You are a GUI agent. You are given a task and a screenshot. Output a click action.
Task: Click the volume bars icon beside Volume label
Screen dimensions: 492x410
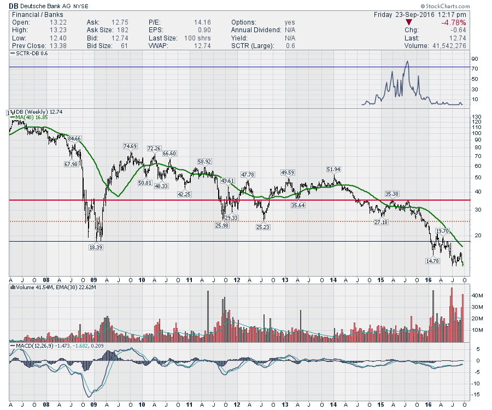pos(13,288)
